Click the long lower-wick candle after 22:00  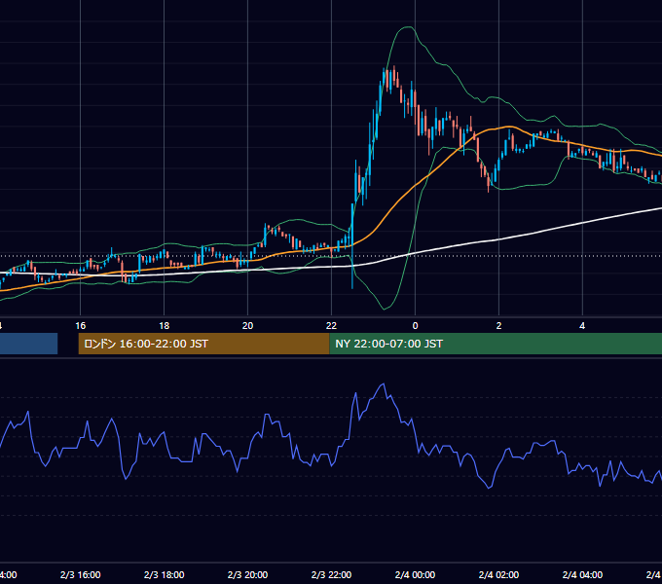click(352, 247)
